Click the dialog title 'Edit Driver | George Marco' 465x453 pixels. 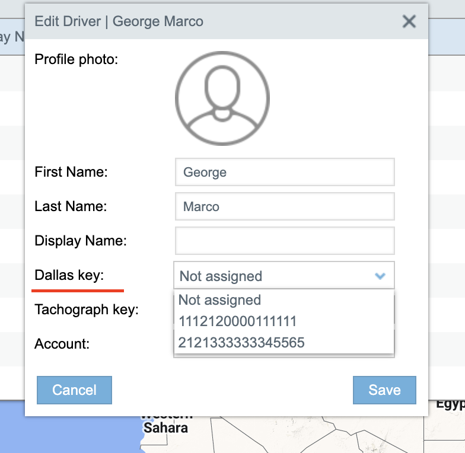(x=119, y=22)
